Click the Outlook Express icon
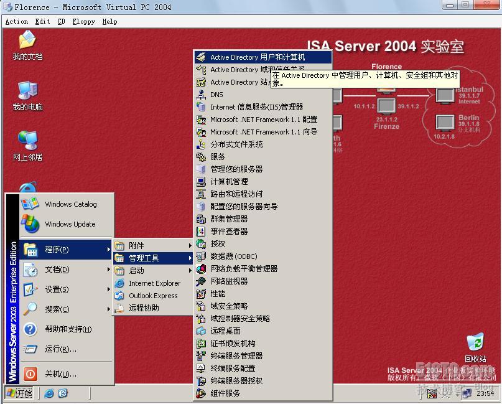This screenshot has width=502, height=404. 119,296
